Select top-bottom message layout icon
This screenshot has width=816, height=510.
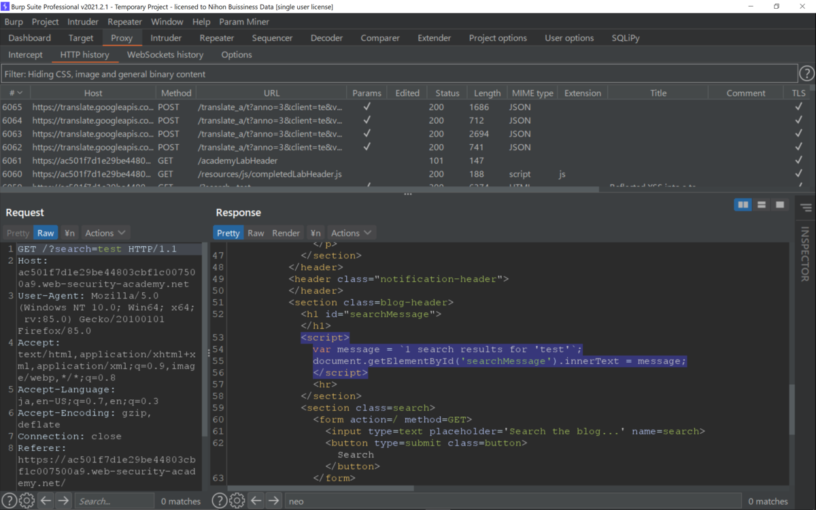tap(762, 205)
